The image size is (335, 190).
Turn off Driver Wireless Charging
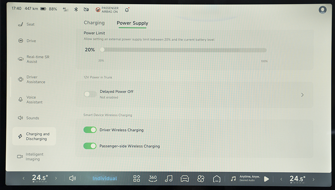click(x=90, y=130)
